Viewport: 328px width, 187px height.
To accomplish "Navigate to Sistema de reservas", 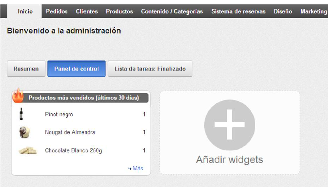I will 238,12.
